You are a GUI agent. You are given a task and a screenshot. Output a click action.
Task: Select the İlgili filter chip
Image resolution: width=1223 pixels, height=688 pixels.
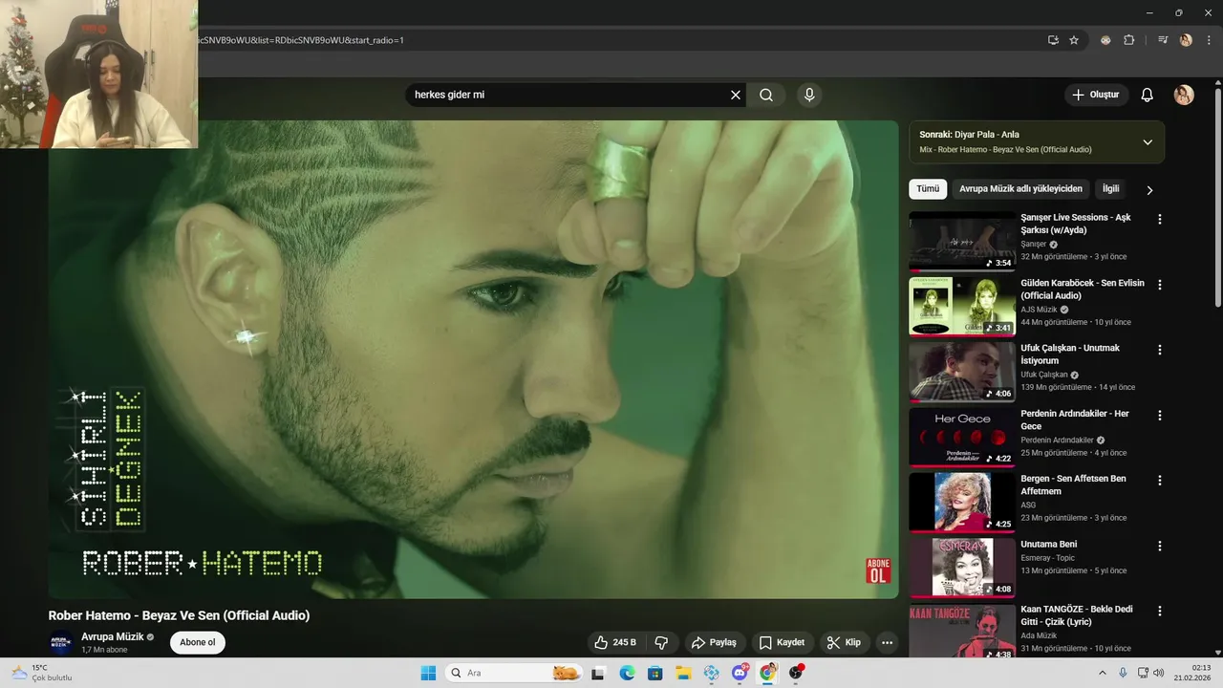1110,189
